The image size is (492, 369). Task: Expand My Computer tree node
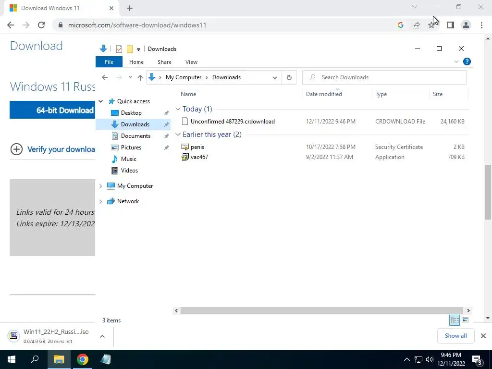101,186
